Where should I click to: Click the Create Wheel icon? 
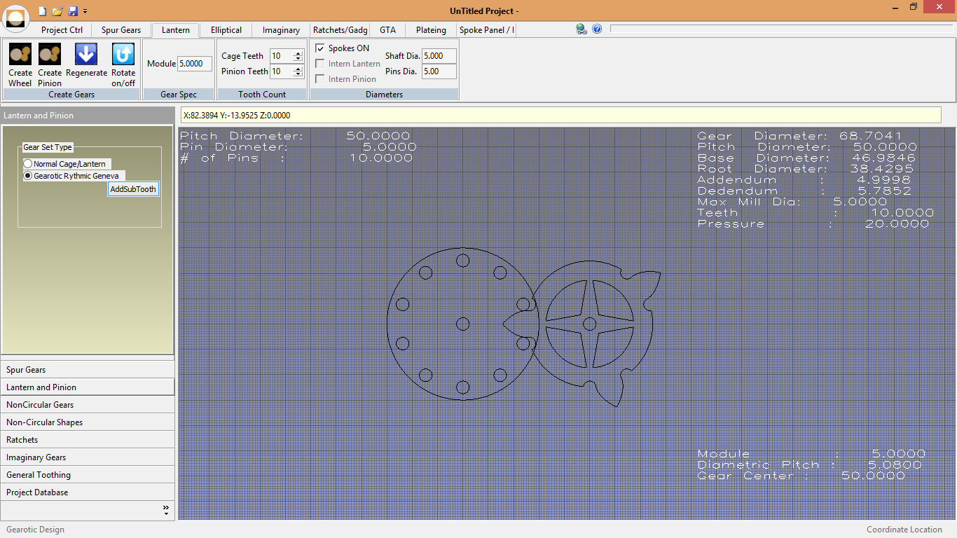tap(20, 55)
